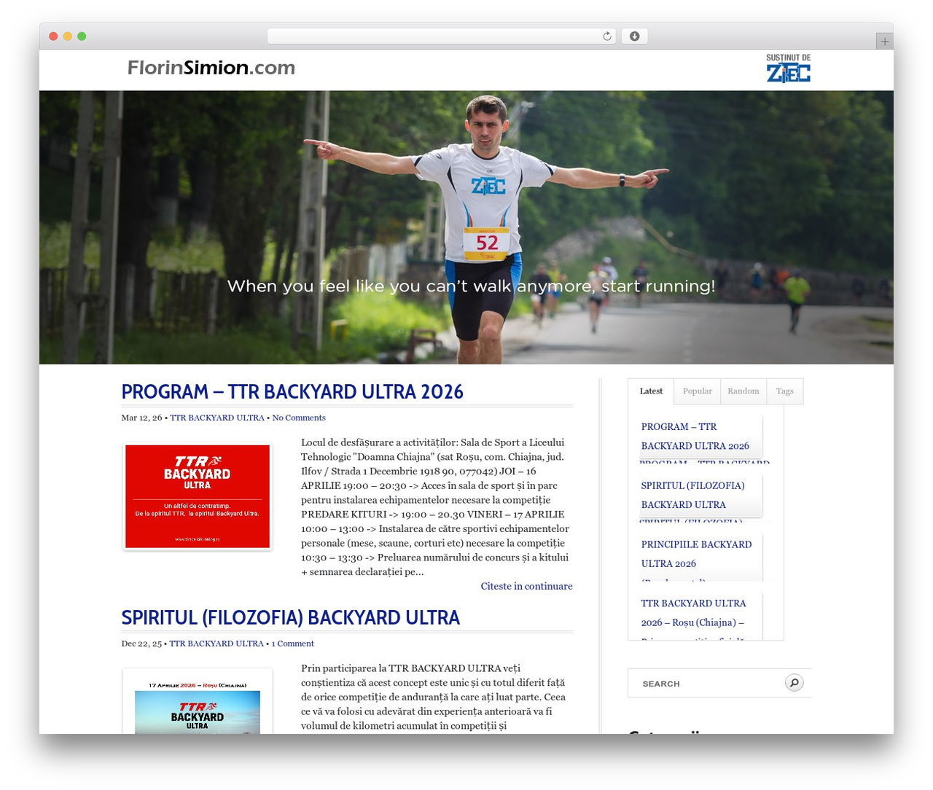Switch to the Latest tab
The height and width of the screenshot is (790, 933).
651,391
